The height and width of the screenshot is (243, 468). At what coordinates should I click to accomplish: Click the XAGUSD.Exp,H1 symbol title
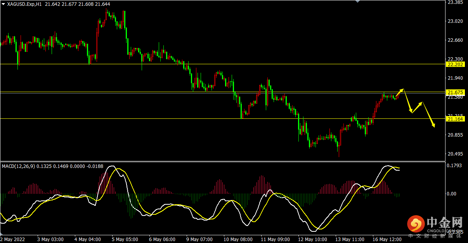pyautogui.click(x=25, y=4)
